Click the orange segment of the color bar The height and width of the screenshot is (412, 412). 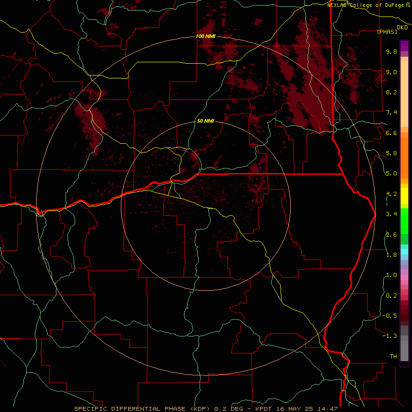pos(404,157)
